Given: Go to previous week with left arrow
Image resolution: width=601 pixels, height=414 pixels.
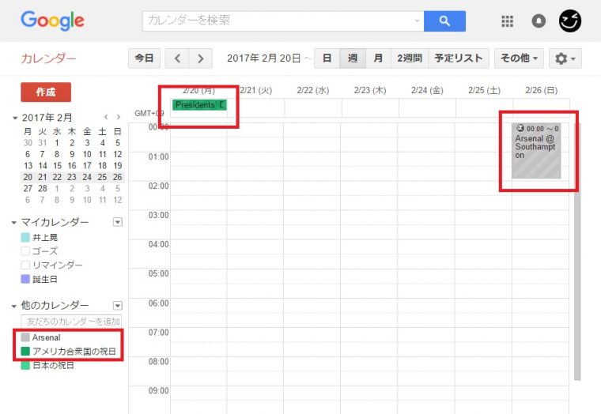Looking at the screenshot, I should [x=177, y=58].
